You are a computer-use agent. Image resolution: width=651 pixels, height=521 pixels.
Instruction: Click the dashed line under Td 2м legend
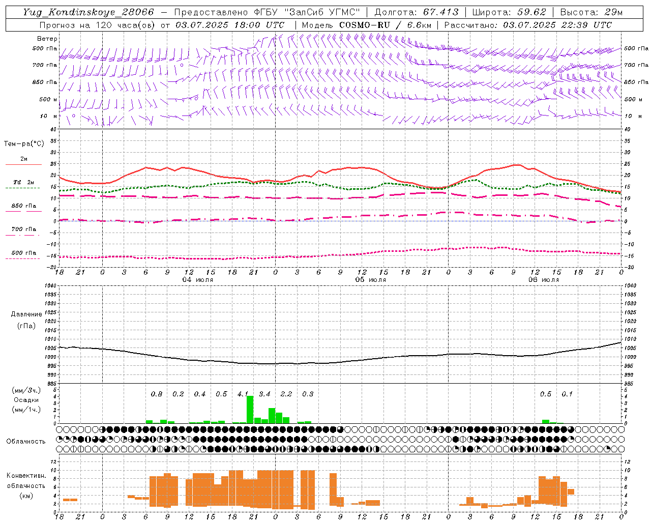pos(22,188)
